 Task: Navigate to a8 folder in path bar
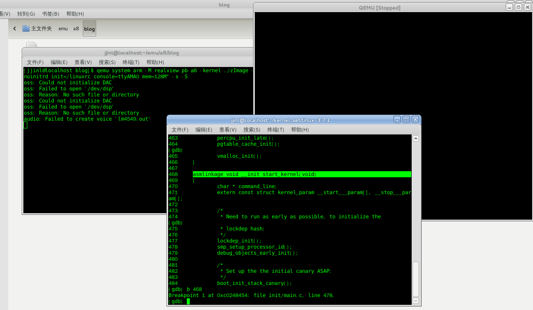76,29
